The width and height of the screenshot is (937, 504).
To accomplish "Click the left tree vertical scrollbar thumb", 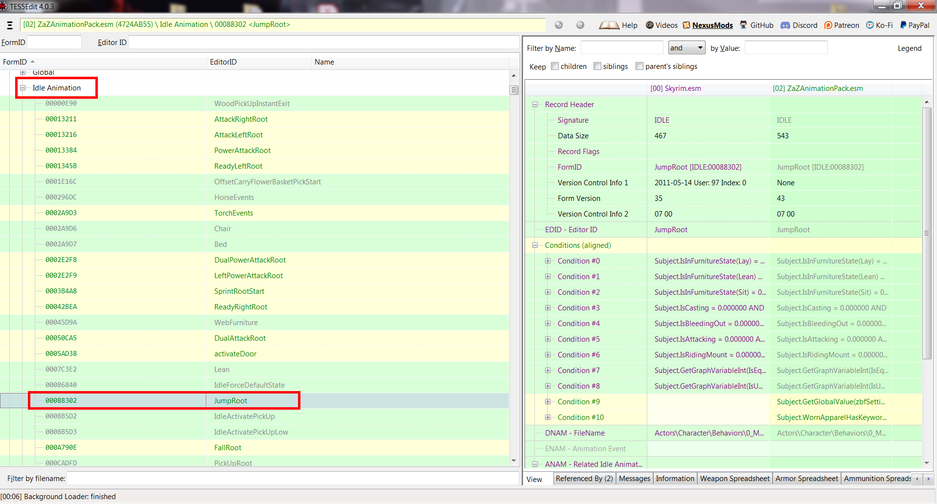I will point(514,90).
